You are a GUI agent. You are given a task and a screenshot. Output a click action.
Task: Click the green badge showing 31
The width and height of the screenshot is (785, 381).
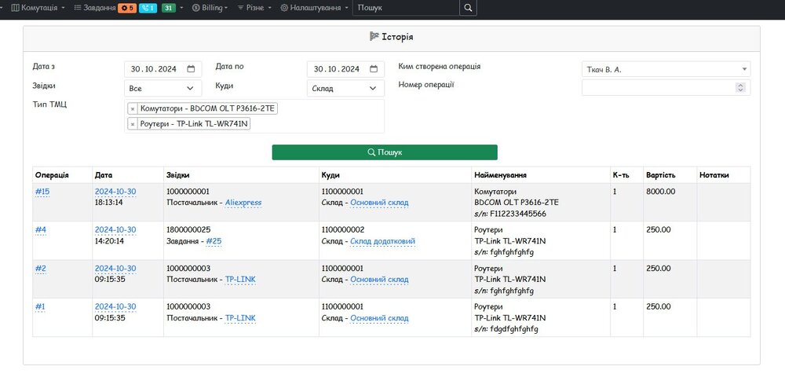pos(169,8)
